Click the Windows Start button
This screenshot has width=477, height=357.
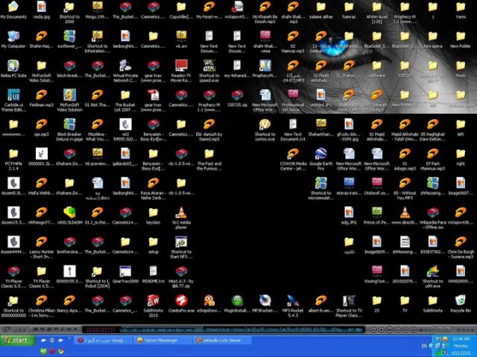point(16,340)
